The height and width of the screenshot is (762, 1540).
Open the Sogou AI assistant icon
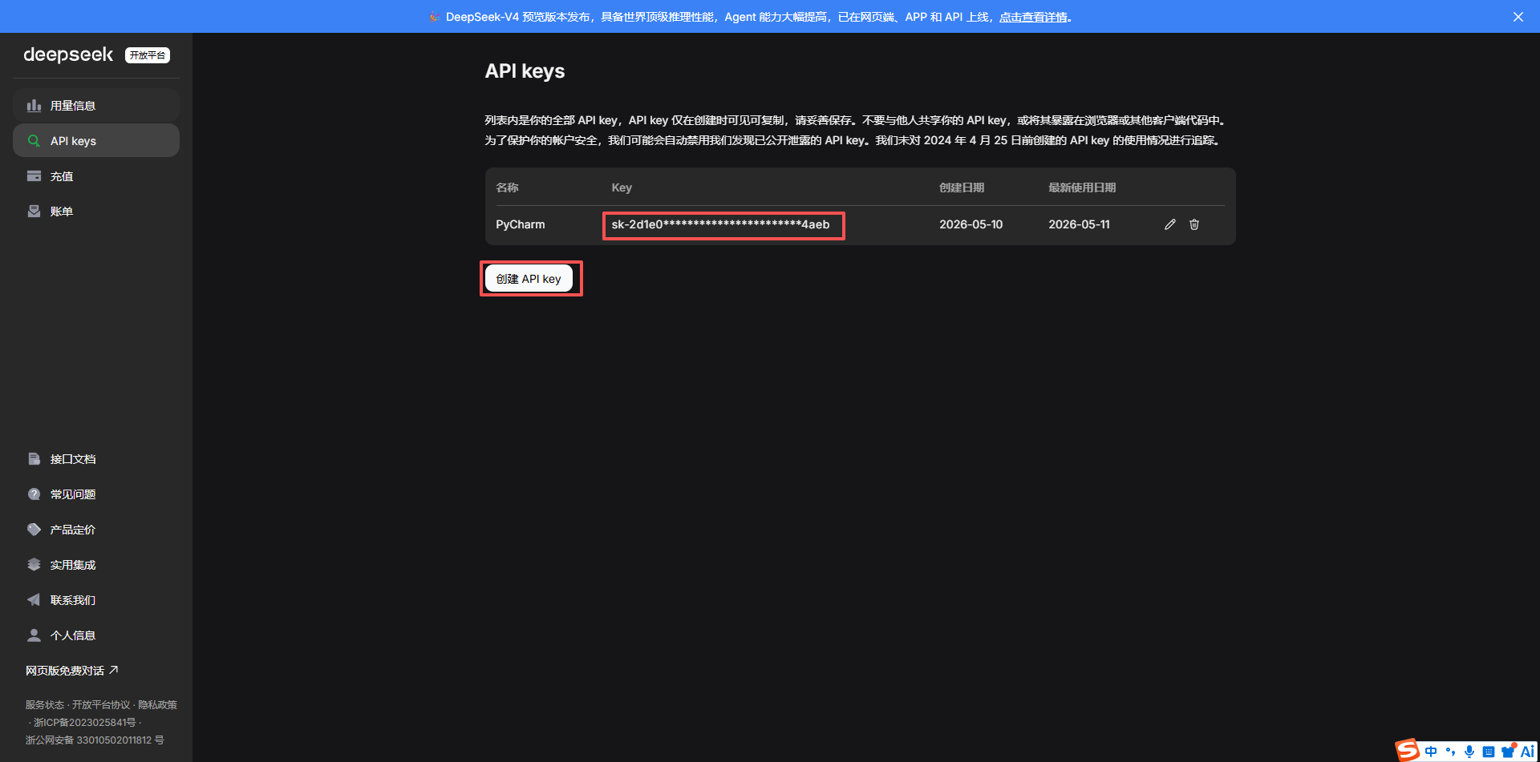click(x=1527, y=752)
